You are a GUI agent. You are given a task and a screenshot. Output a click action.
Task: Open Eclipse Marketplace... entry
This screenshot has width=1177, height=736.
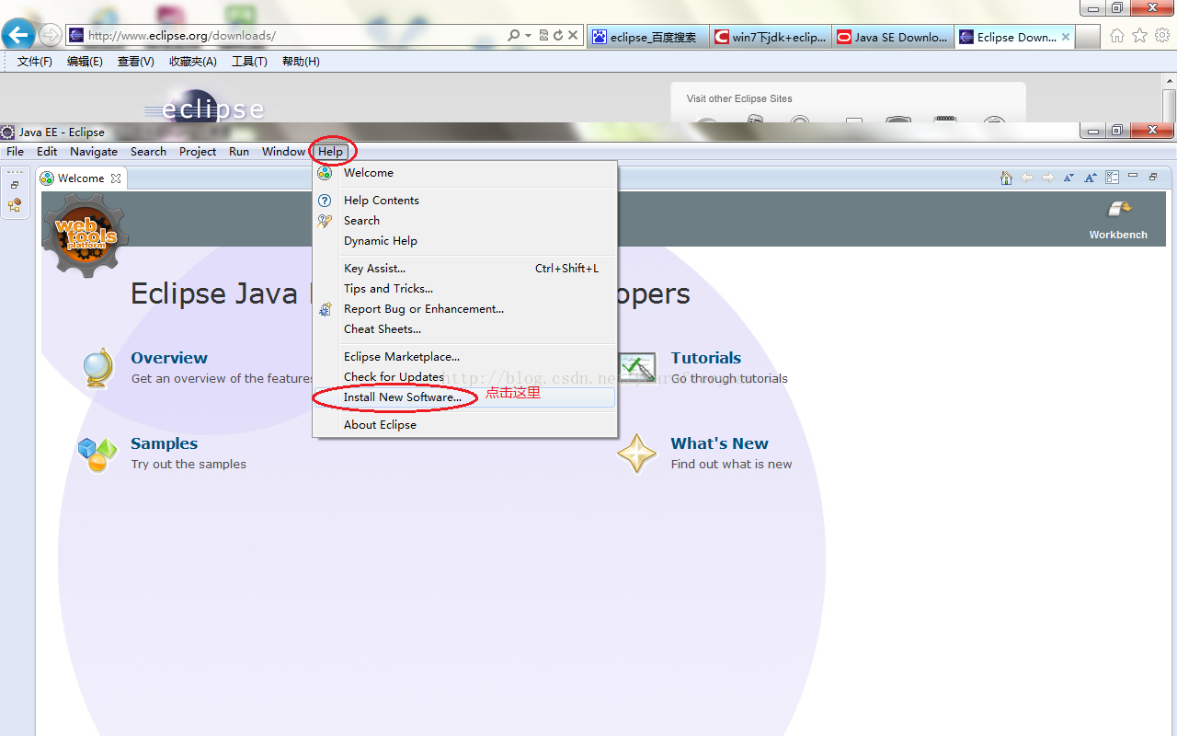click(x=464, y=357)
